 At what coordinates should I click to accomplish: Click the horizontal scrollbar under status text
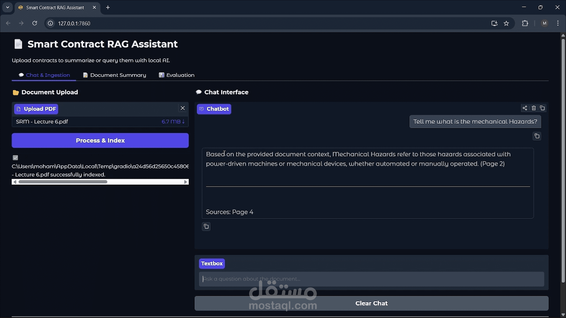tap(100, 182)
